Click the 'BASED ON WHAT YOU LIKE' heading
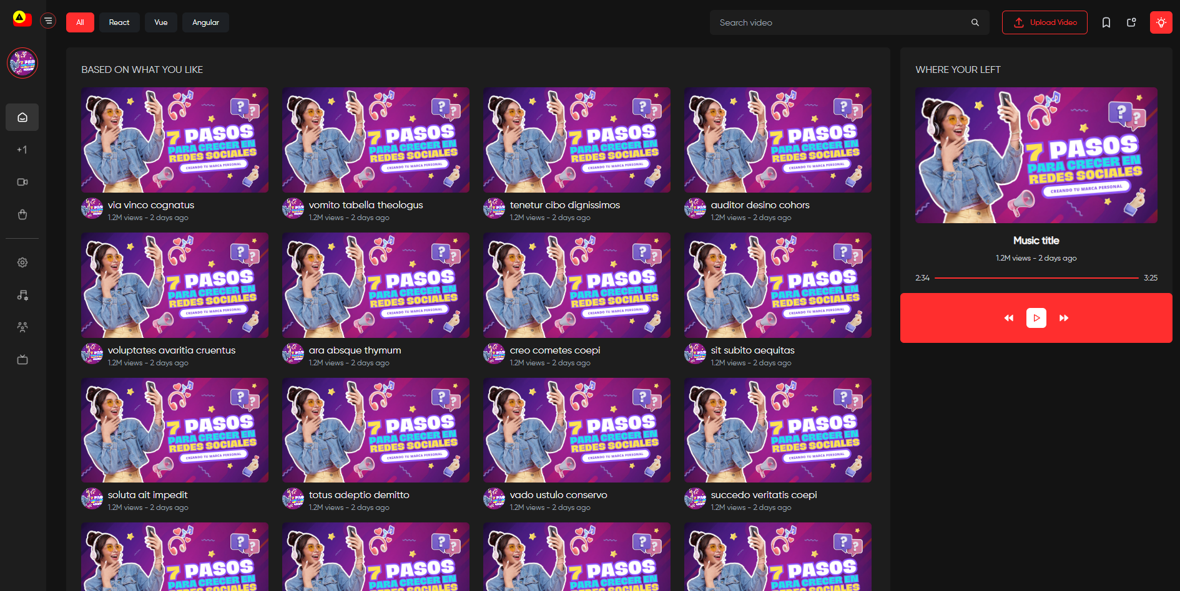This screenshot has width=1180, height=591. click(x=142, y=70)
